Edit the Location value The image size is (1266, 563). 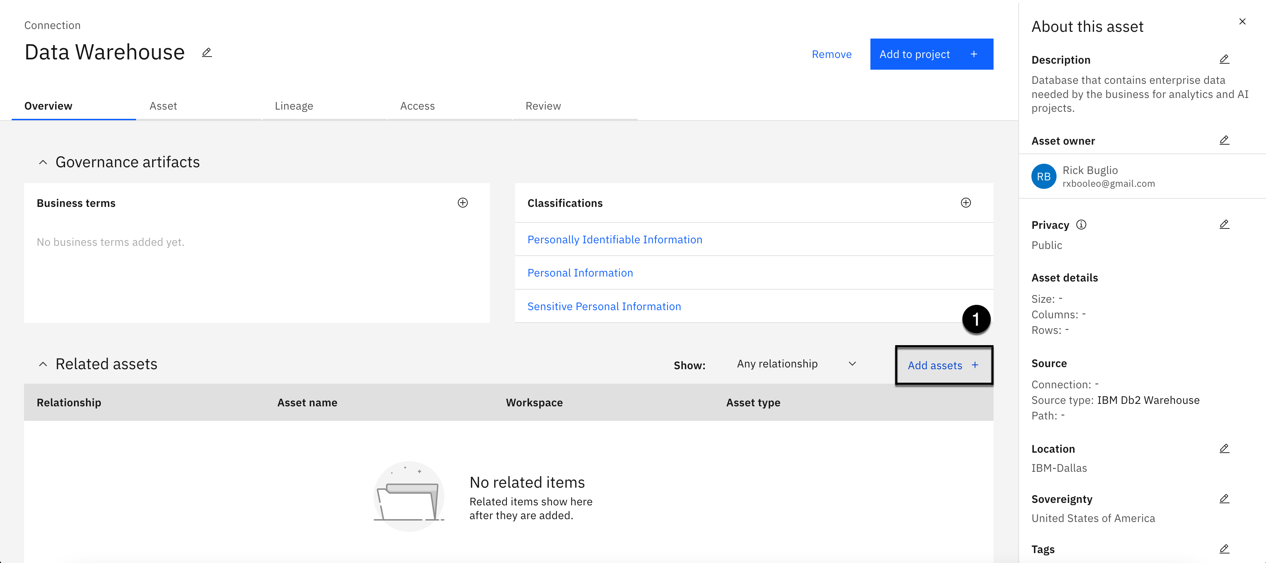coord(1224,448)
